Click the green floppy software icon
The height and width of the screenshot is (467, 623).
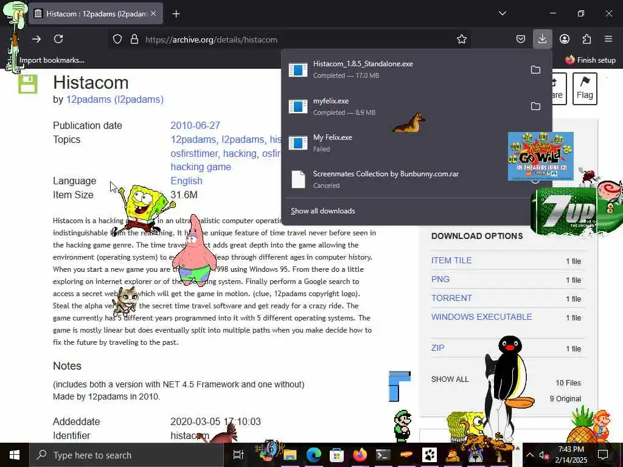28,84
